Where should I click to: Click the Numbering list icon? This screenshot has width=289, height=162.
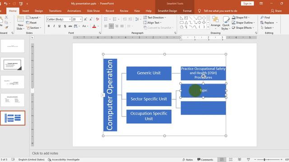pos(114,19)
